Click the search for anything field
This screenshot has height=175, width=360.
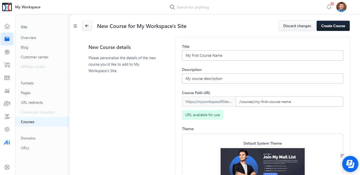193,7
